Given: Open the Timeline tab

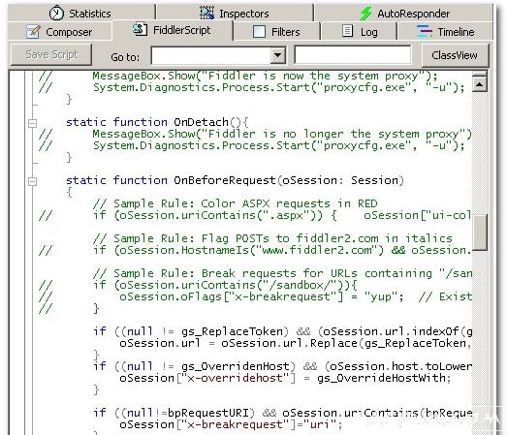Looking at the screenshot, I should click(446, 32).
